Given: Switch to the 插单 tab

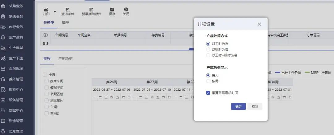Looking at the screenshot, I should pos(66,22).
